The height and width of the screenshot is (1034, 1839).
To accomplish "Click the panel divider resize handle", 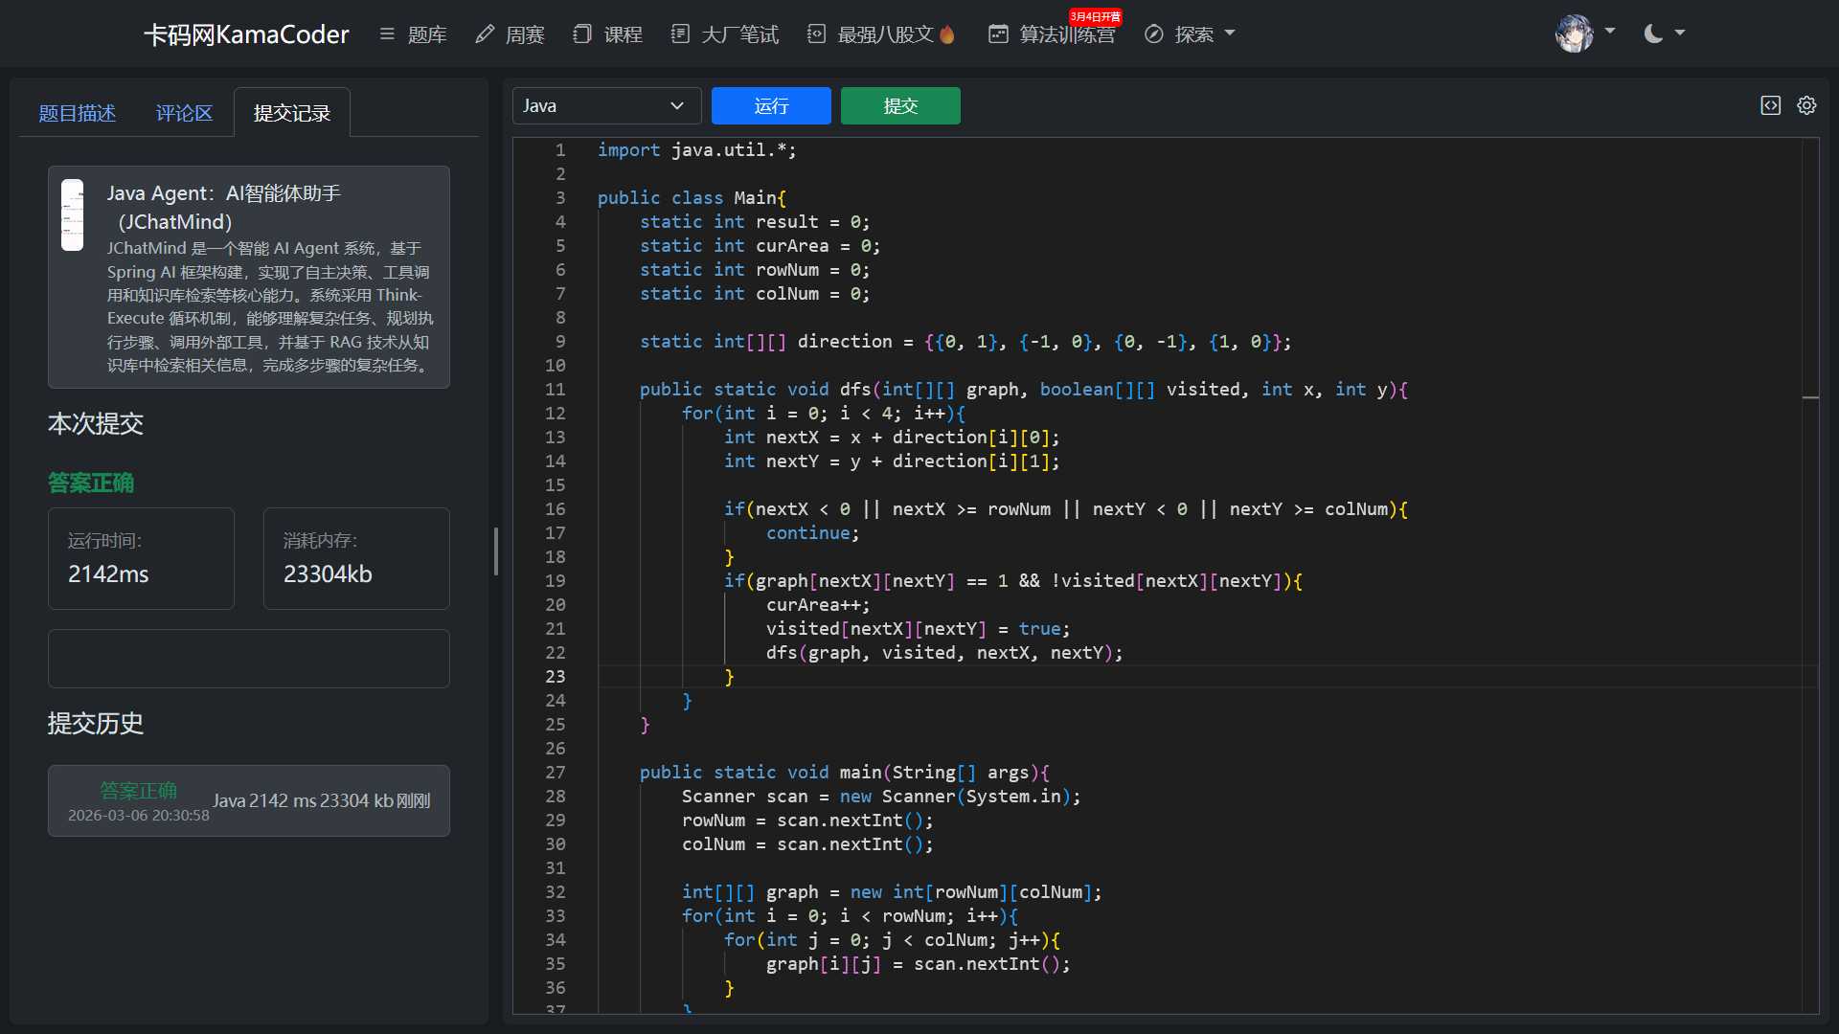I will [x=495, y=551].
